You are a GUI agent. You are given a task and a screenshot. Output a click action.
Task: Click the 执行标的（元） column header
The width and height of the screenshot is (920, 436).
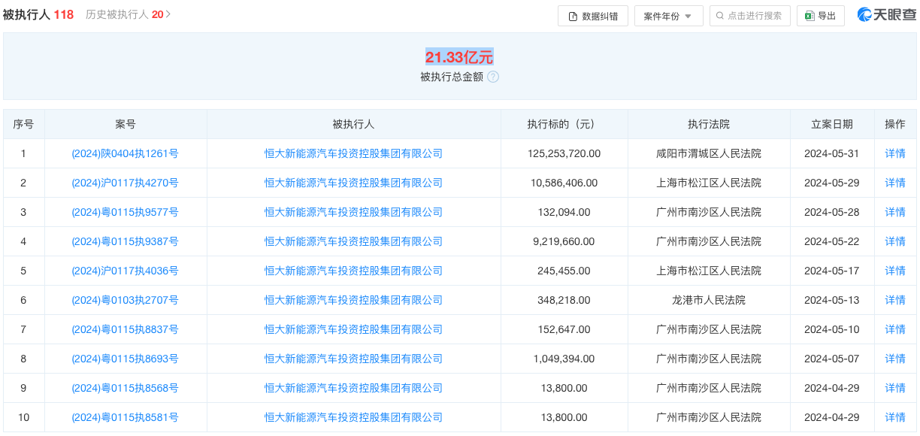pyautogui.click(x=564, y=125)
